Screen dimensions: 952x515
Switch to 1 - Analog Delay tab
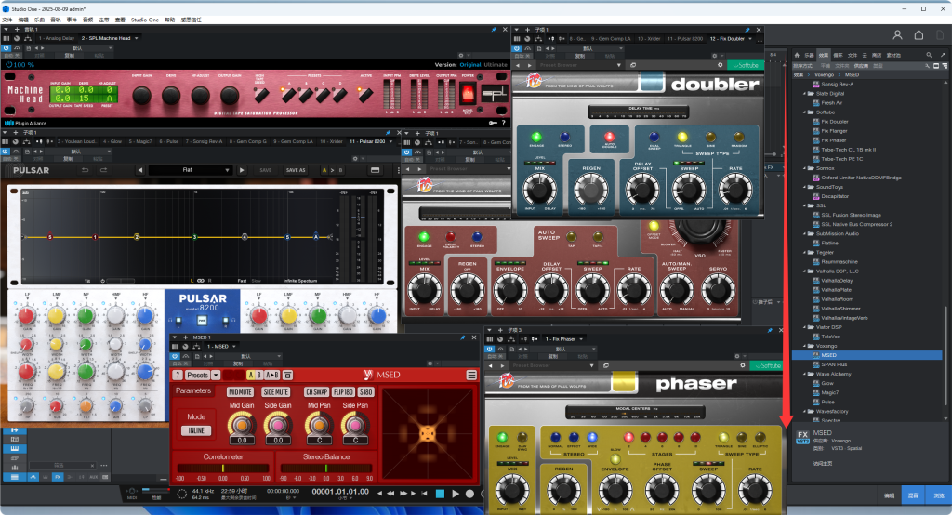coord(56,38)
